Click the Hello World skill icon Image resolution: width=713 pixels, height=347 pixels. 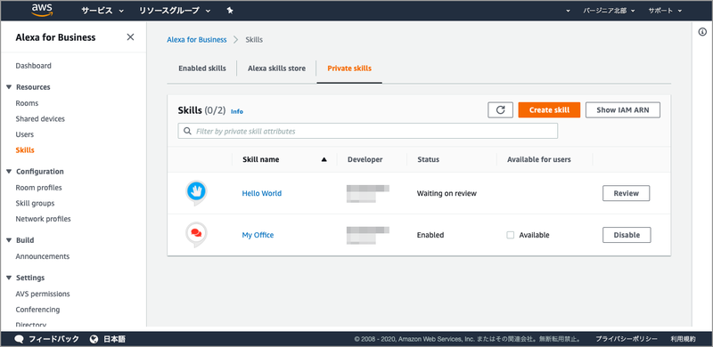(x=196, y=193)
